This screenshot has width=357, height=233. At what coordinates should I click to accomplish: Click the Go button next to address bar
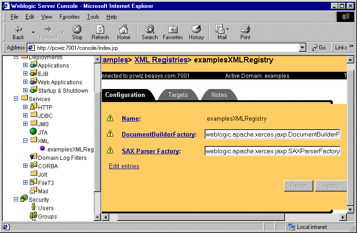(319, 48)
